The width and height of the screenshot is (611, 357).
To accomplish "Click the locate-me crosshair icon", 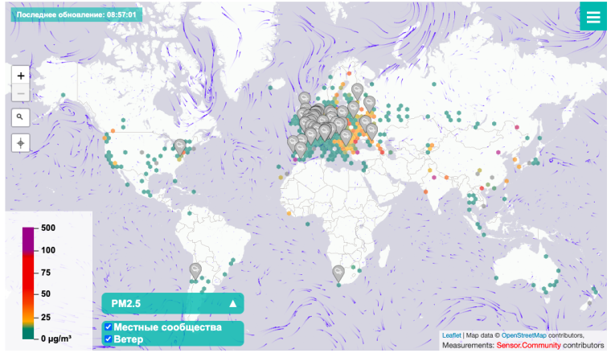I will (21, 143).
